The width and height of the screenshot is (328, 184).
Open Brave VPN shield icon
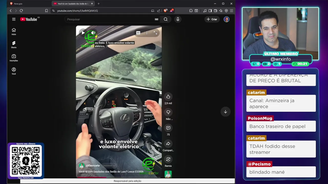226,11
